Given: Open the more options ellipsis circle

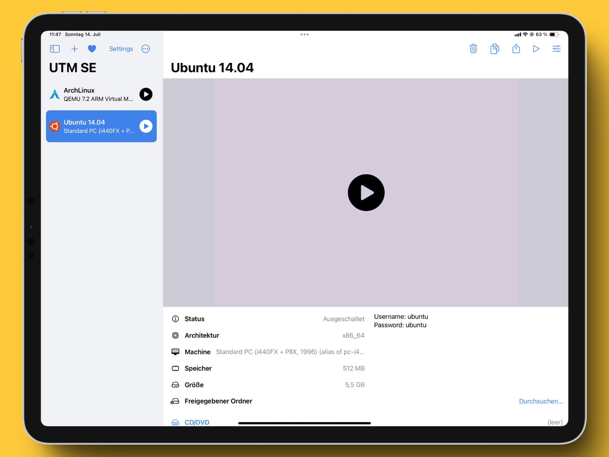Looking at the screenshot, I should 146,49.
